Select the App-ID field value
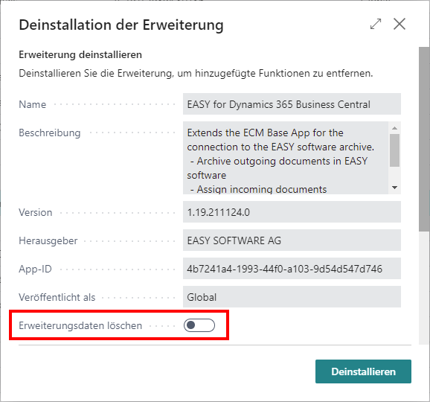The width and height of the screenshot is (430, 402). [x=292, y=269]
